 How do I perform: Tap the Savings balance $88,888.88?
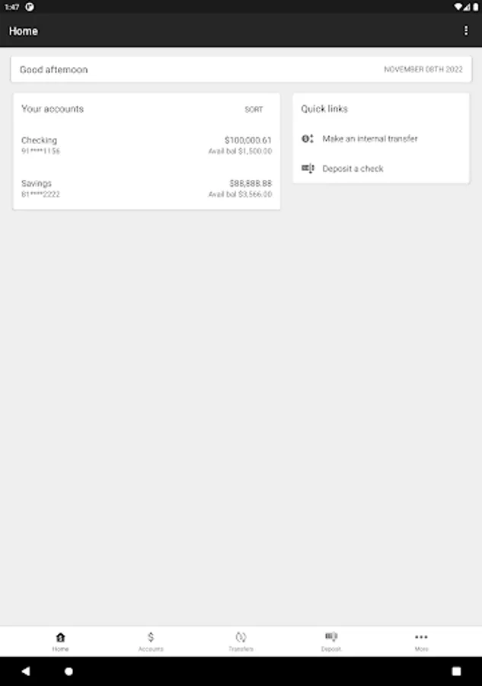click(251, 183)
